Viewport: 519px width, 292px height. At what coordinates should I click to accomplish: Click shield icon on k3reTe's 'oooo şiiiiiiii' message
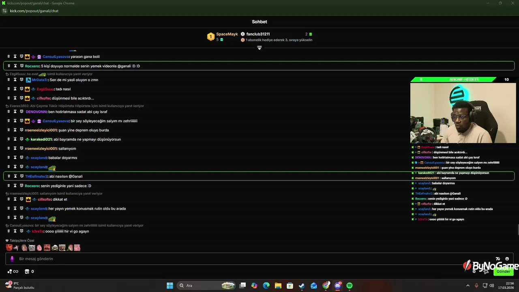(x=22, y=231)
